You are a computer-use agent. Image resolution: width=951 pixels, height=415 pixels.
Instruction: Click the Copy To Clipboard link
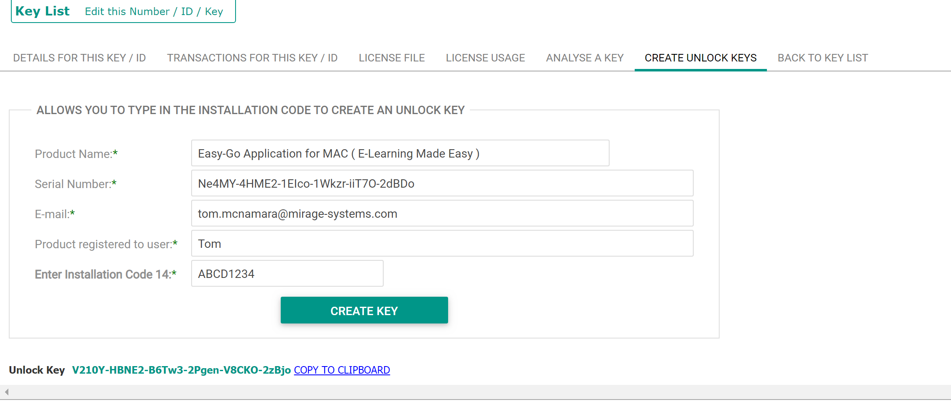pyautogui.click(x=342, y=370)
